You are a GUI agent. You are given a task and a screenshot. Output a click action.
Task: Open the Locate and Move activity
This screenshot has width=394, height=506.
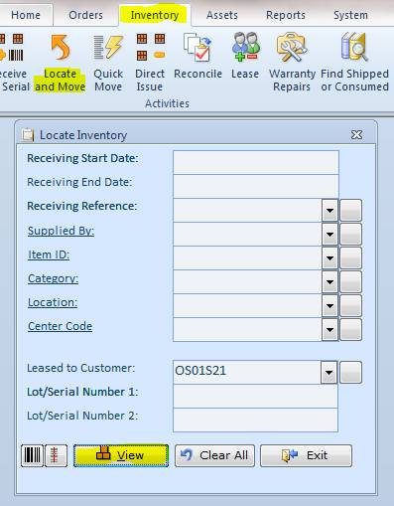point(60,63)
